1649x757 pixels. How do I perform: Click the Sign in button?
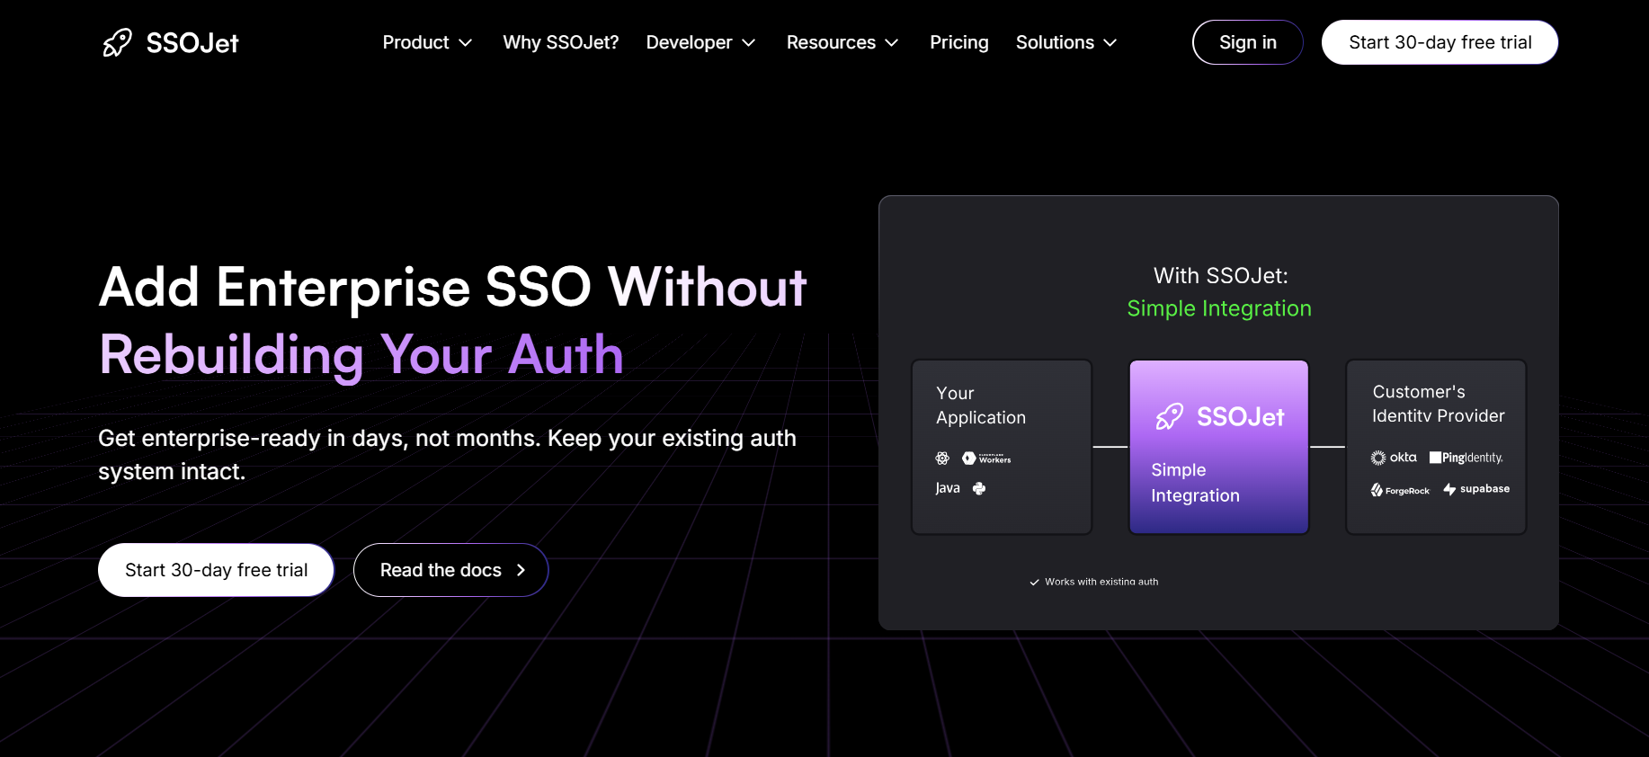tap(1248, 42)
